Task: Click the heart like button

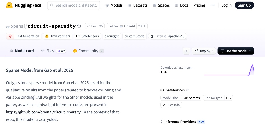Action: [91, 26]
